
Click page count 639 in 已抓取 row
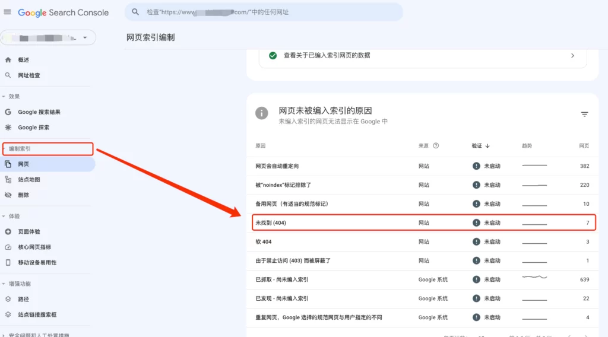584,279
